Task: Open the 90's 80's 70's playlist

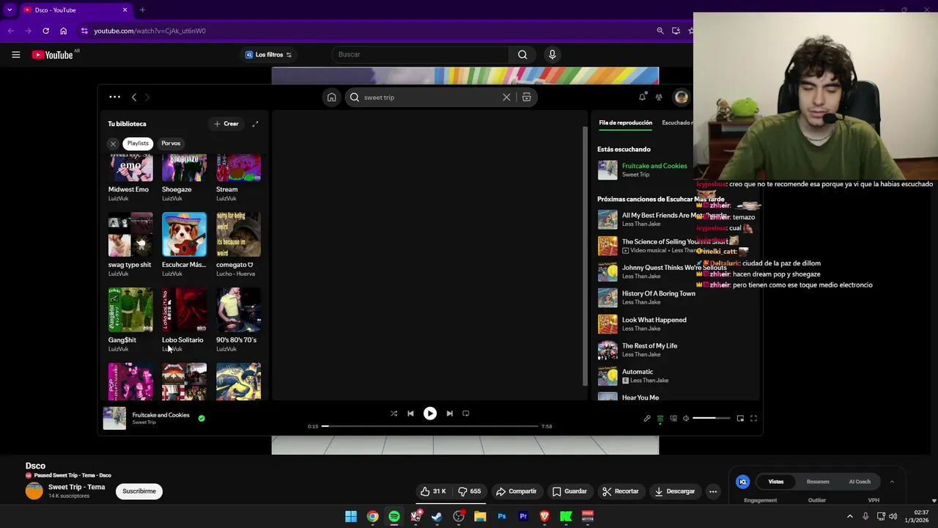Action: pyautogui.click(x=238, y=320)
